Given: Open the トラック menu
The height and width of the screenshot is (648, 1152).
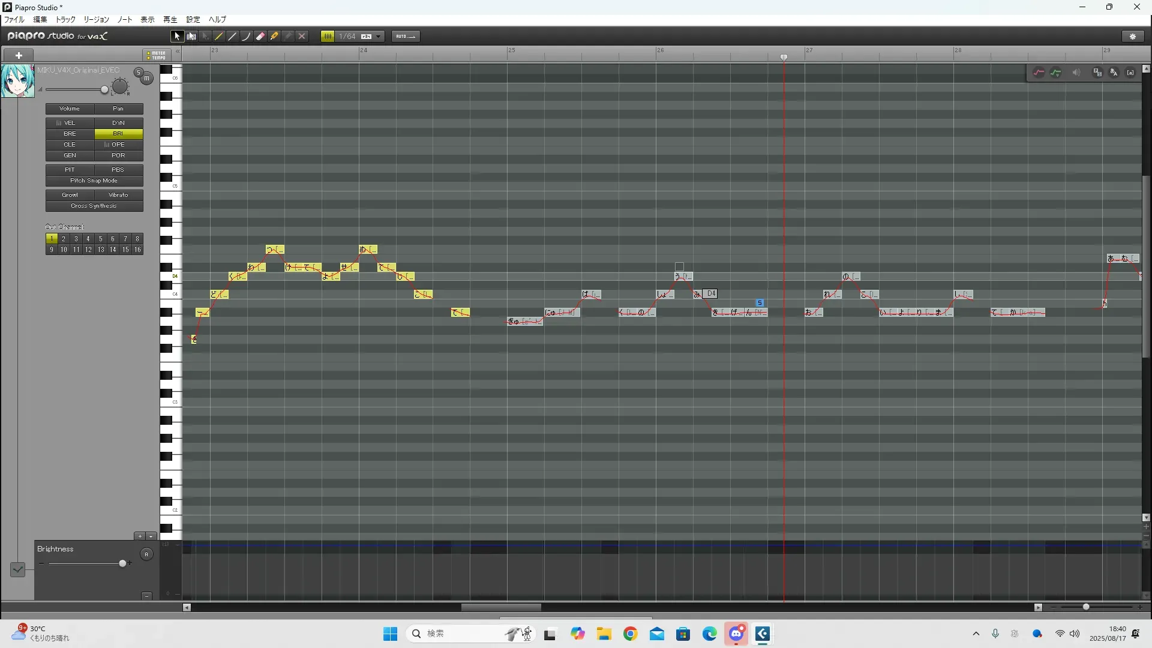Looking at the screenshot, I should 65,20.
